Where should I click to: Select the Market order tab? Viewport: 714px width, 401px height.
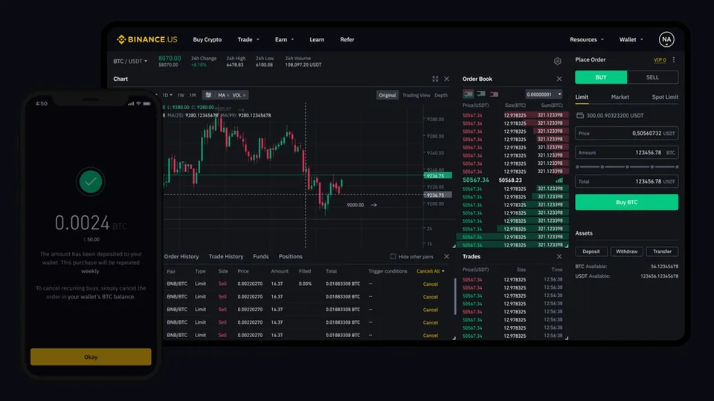point(620,97)
